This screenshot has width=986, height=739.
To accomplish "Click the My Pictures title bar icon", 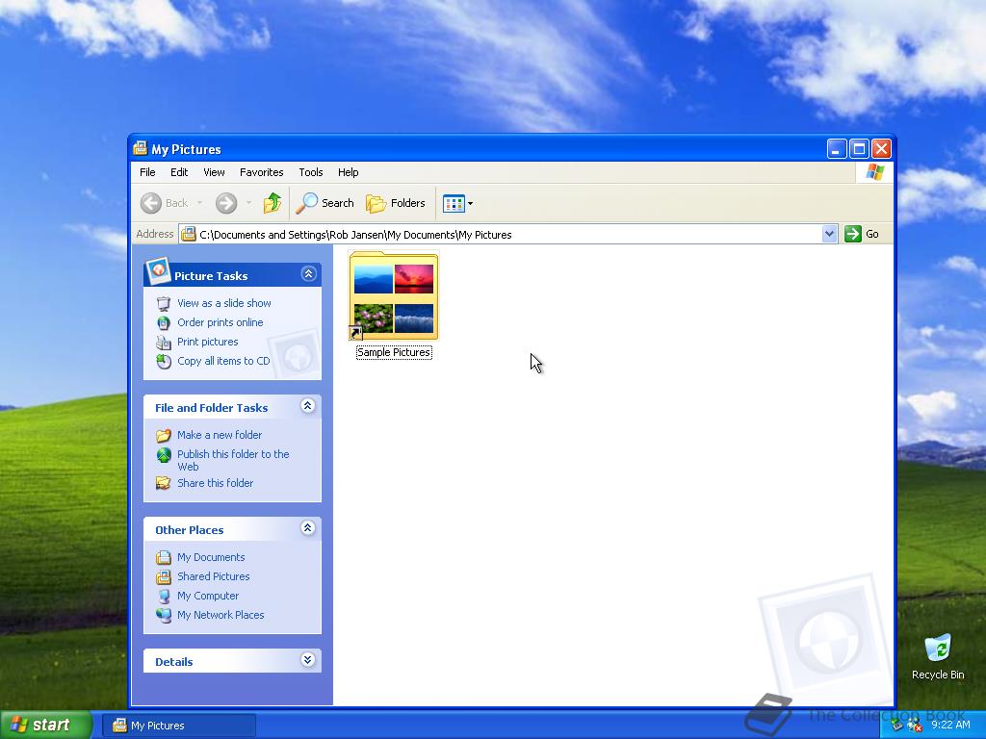I will coord(141,149).
